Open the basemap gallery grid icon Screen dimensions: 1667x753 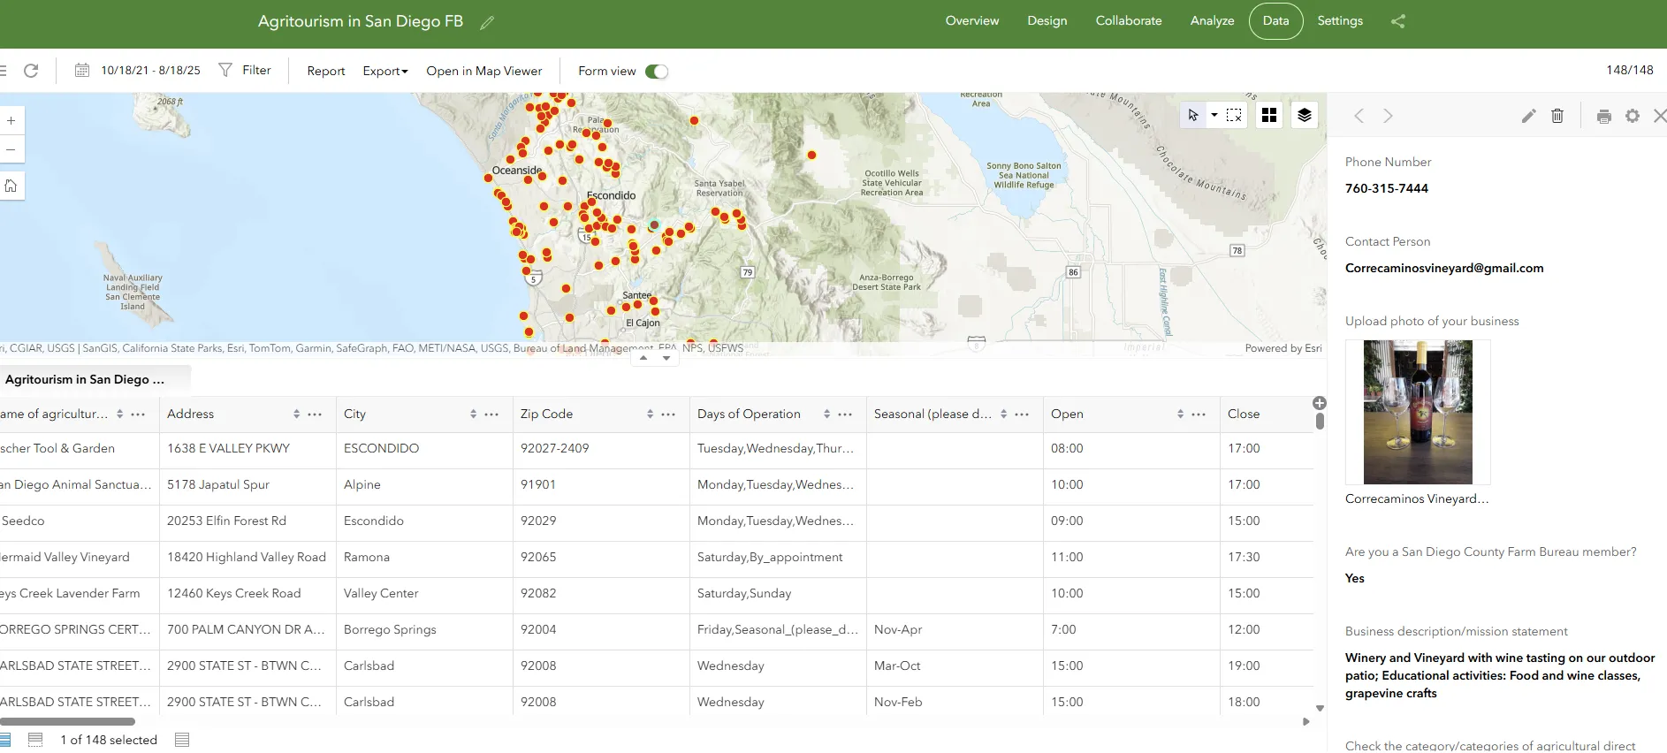pyautogui.click(x=1269, y=116)
